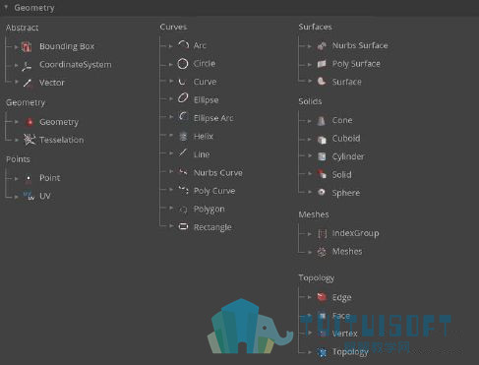479x365 pixels.
Task: Click the Helix icon
Action: coord(183,136)
